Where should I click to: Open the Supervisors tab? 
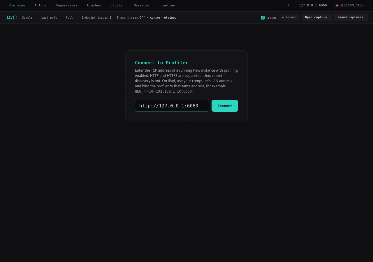click(x=67, y=6)
